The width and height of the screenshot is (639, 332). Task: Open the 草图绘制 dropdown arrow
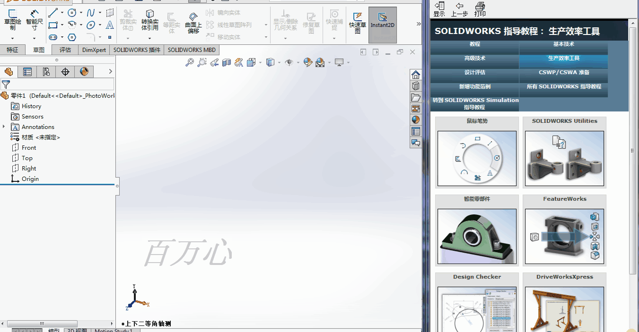point(12,38)
